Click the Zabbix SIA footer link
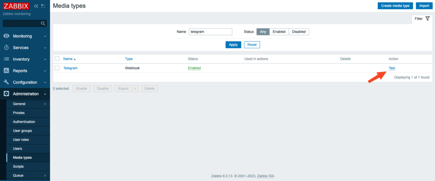The image size is (435, 181). click(266, 176)
